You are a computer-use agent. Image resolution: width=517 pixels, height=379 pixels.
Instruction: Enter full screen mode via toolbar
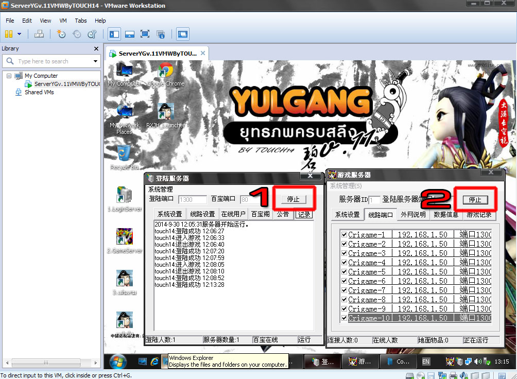(x=145, y=34)
